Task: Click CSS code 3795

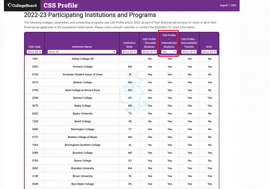Action: 35,90
